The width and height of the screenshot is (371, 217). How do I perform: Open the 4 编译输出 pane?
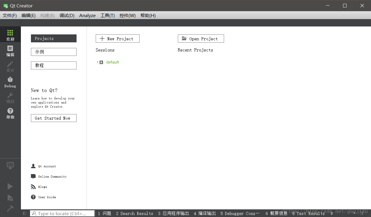[x=205, y=213]
